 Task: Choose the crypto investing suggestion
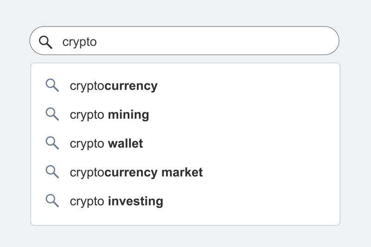[x=185, y=201]
